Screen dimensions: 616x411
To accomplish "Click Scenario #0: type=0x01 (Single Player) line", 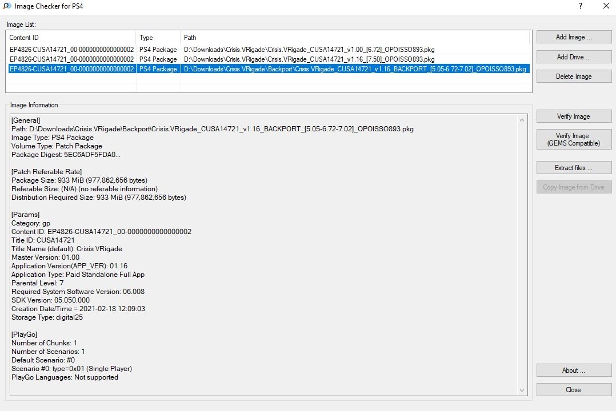I will (72, 369).
